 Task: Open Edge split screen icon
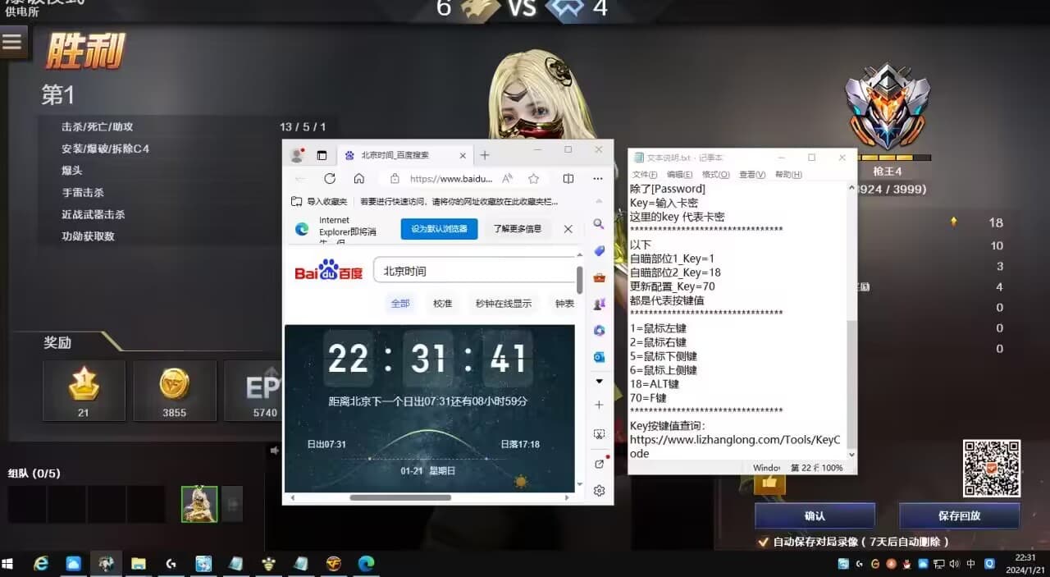pyautogui.click(x=568, y=178)
